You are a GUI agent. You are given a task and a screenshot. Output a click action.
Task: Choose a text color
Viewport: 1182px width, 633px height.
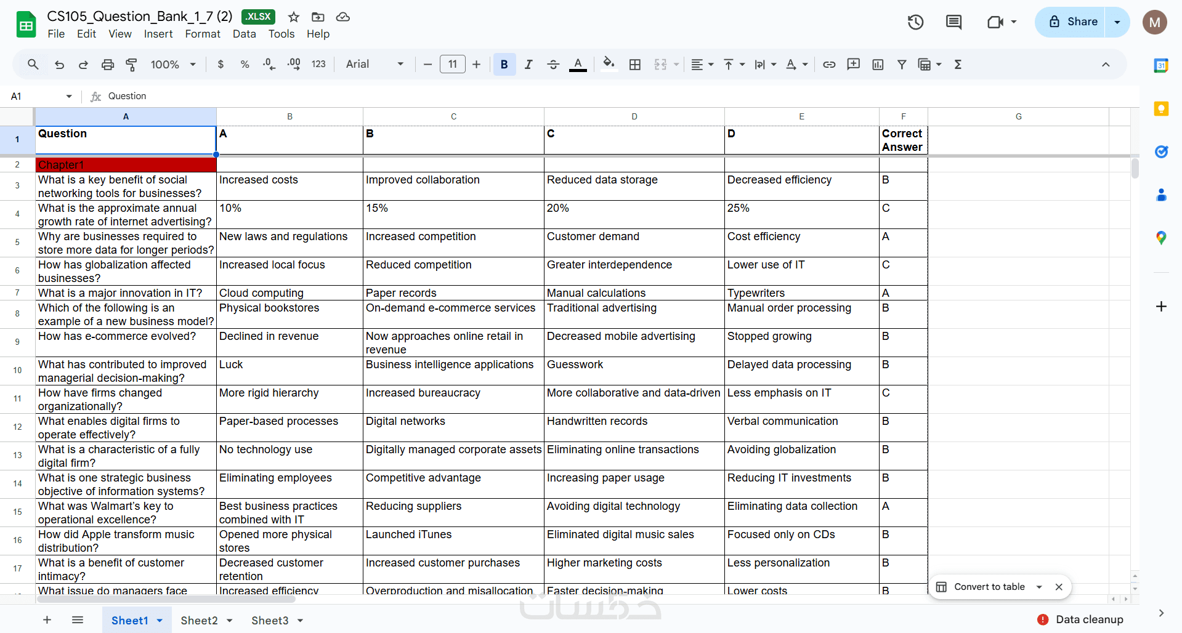pyautogui.click(x=578, y=64)
